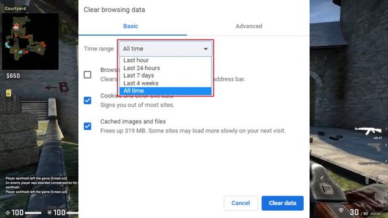Uncheck Cookies and other site data
Viewport: 388px width, 218px height.
[x=87, y=101]
